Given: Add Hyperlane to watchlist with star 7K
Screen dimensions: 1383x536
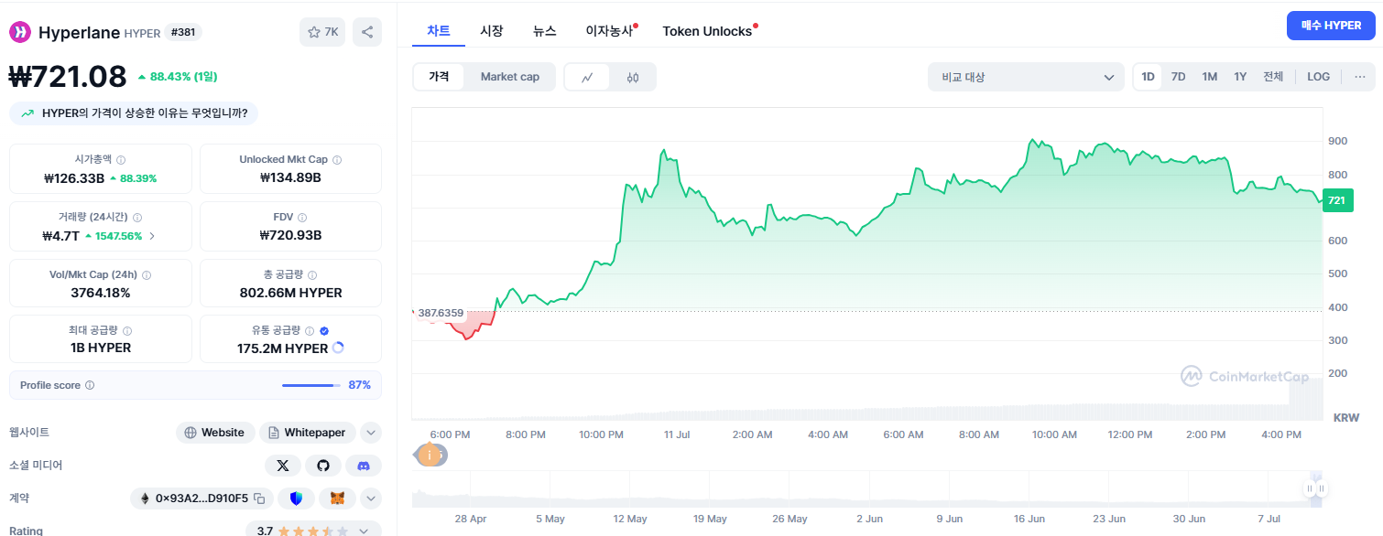Looking at the screenshot, I should point(322,32).
